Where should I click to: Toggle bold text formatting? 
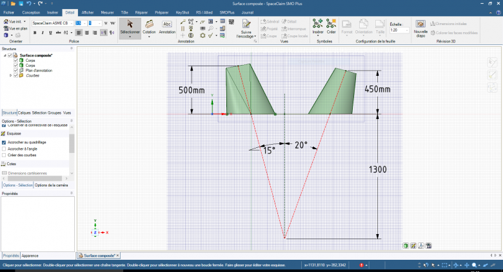pyautogui.click(x=35, y=33)
